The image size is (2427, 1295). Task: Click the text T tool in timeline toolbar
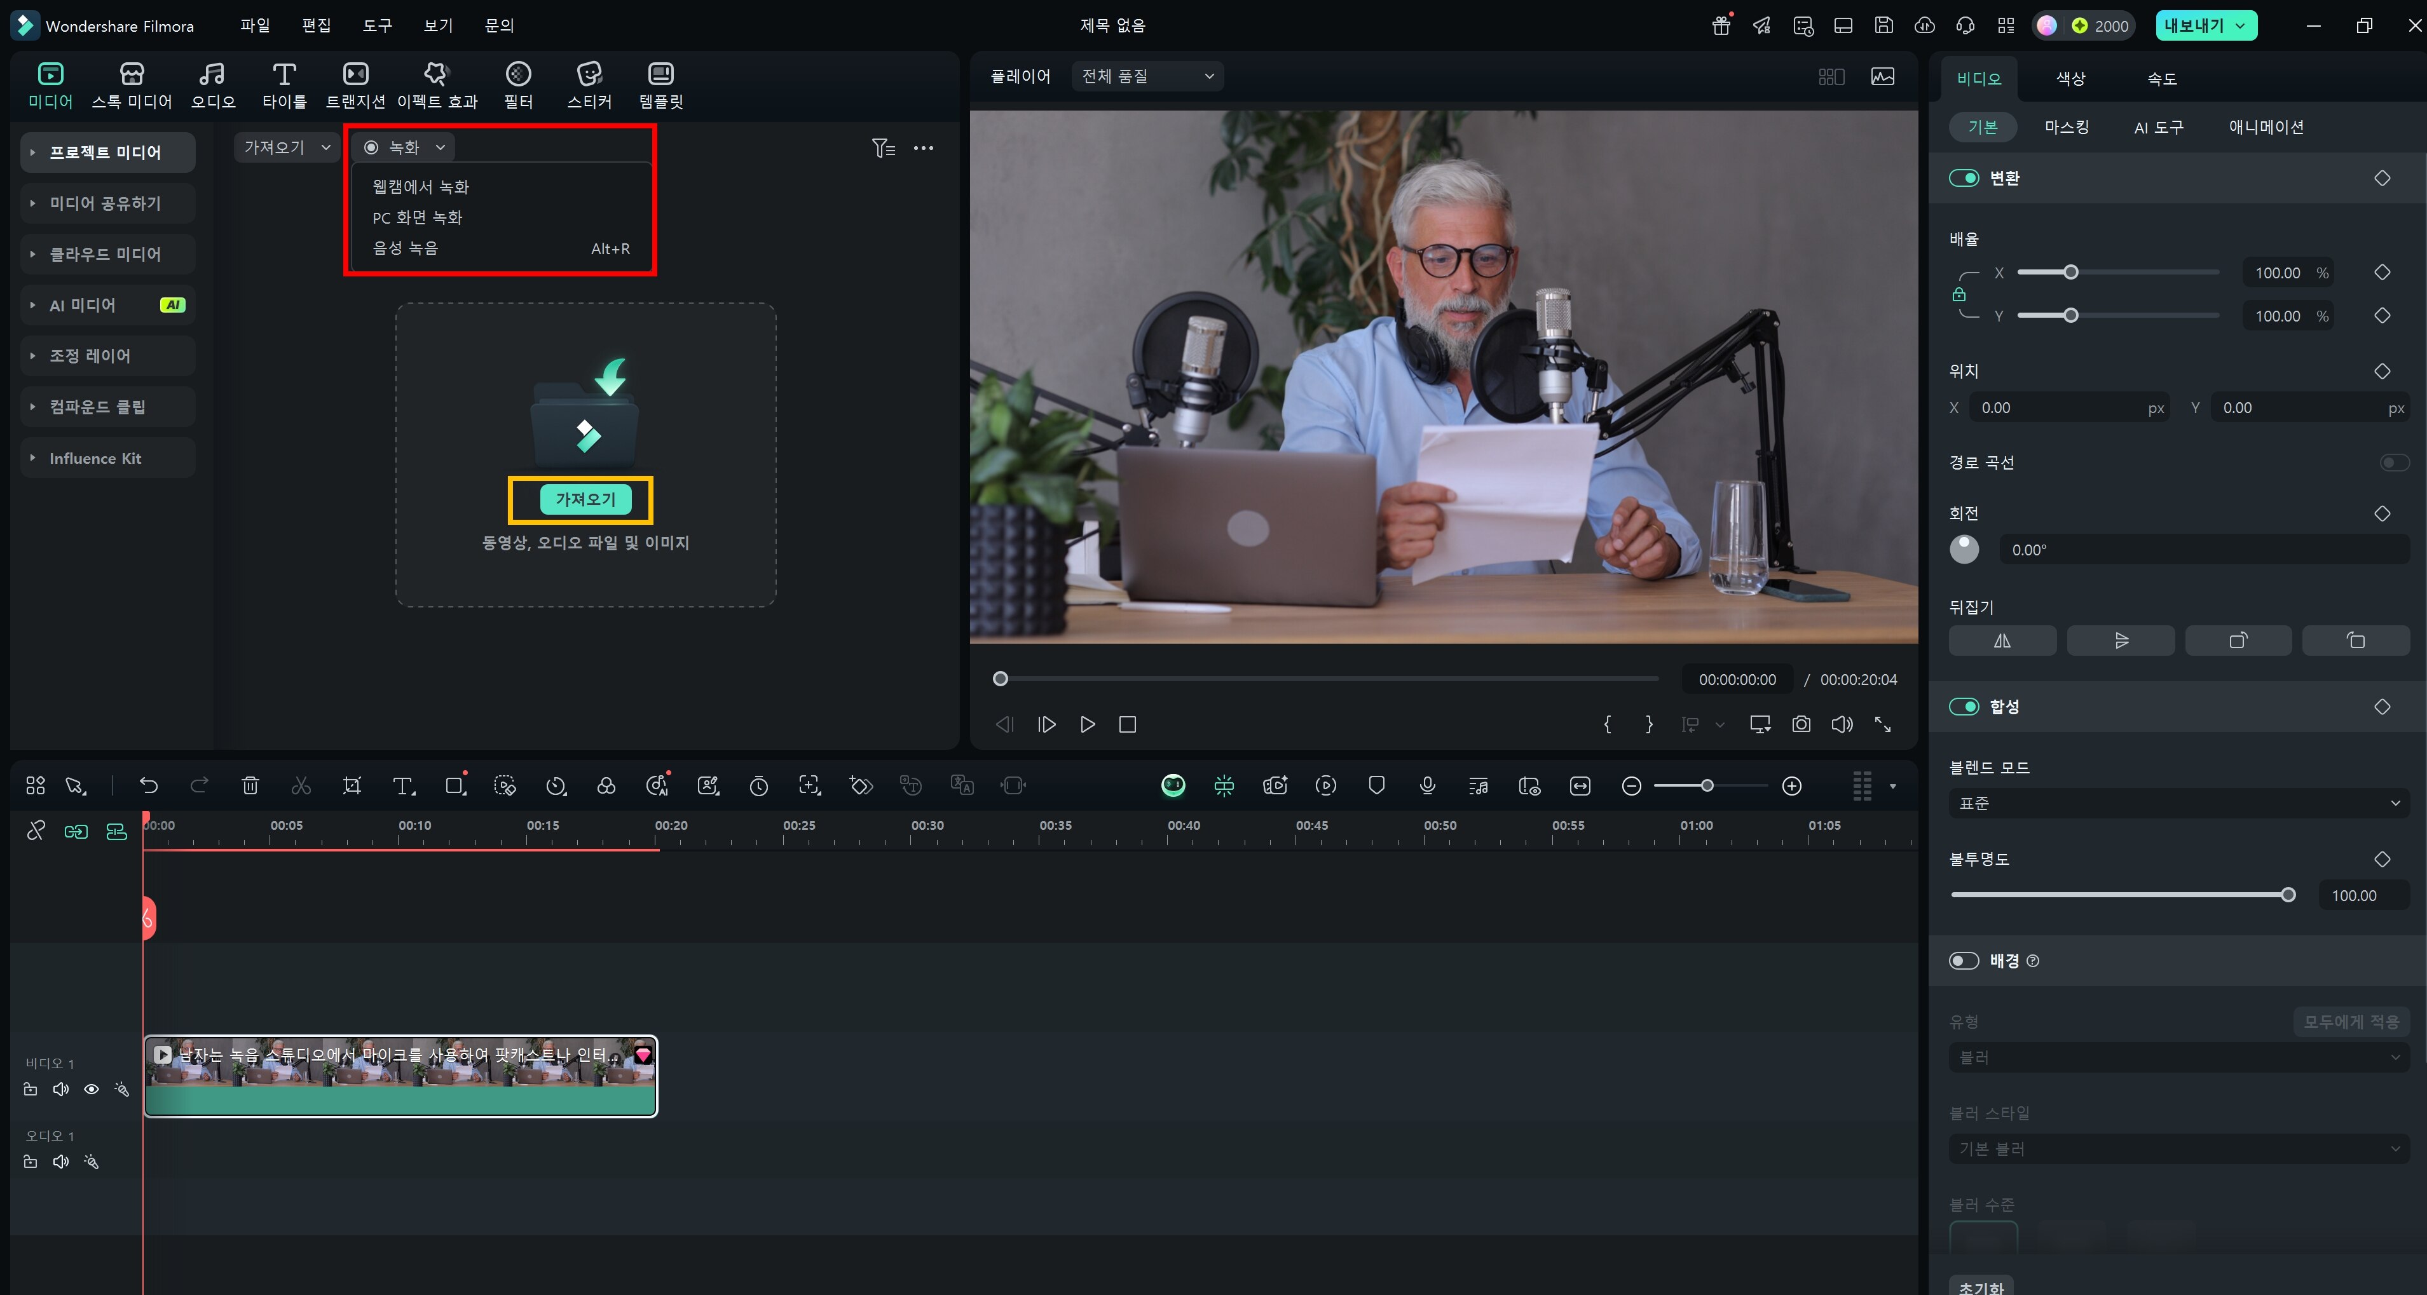[x=403, y=785]
